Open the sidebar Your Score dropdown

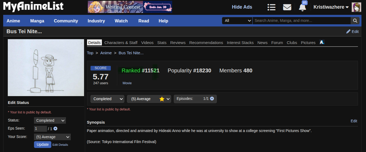click(x=52, y=137)
